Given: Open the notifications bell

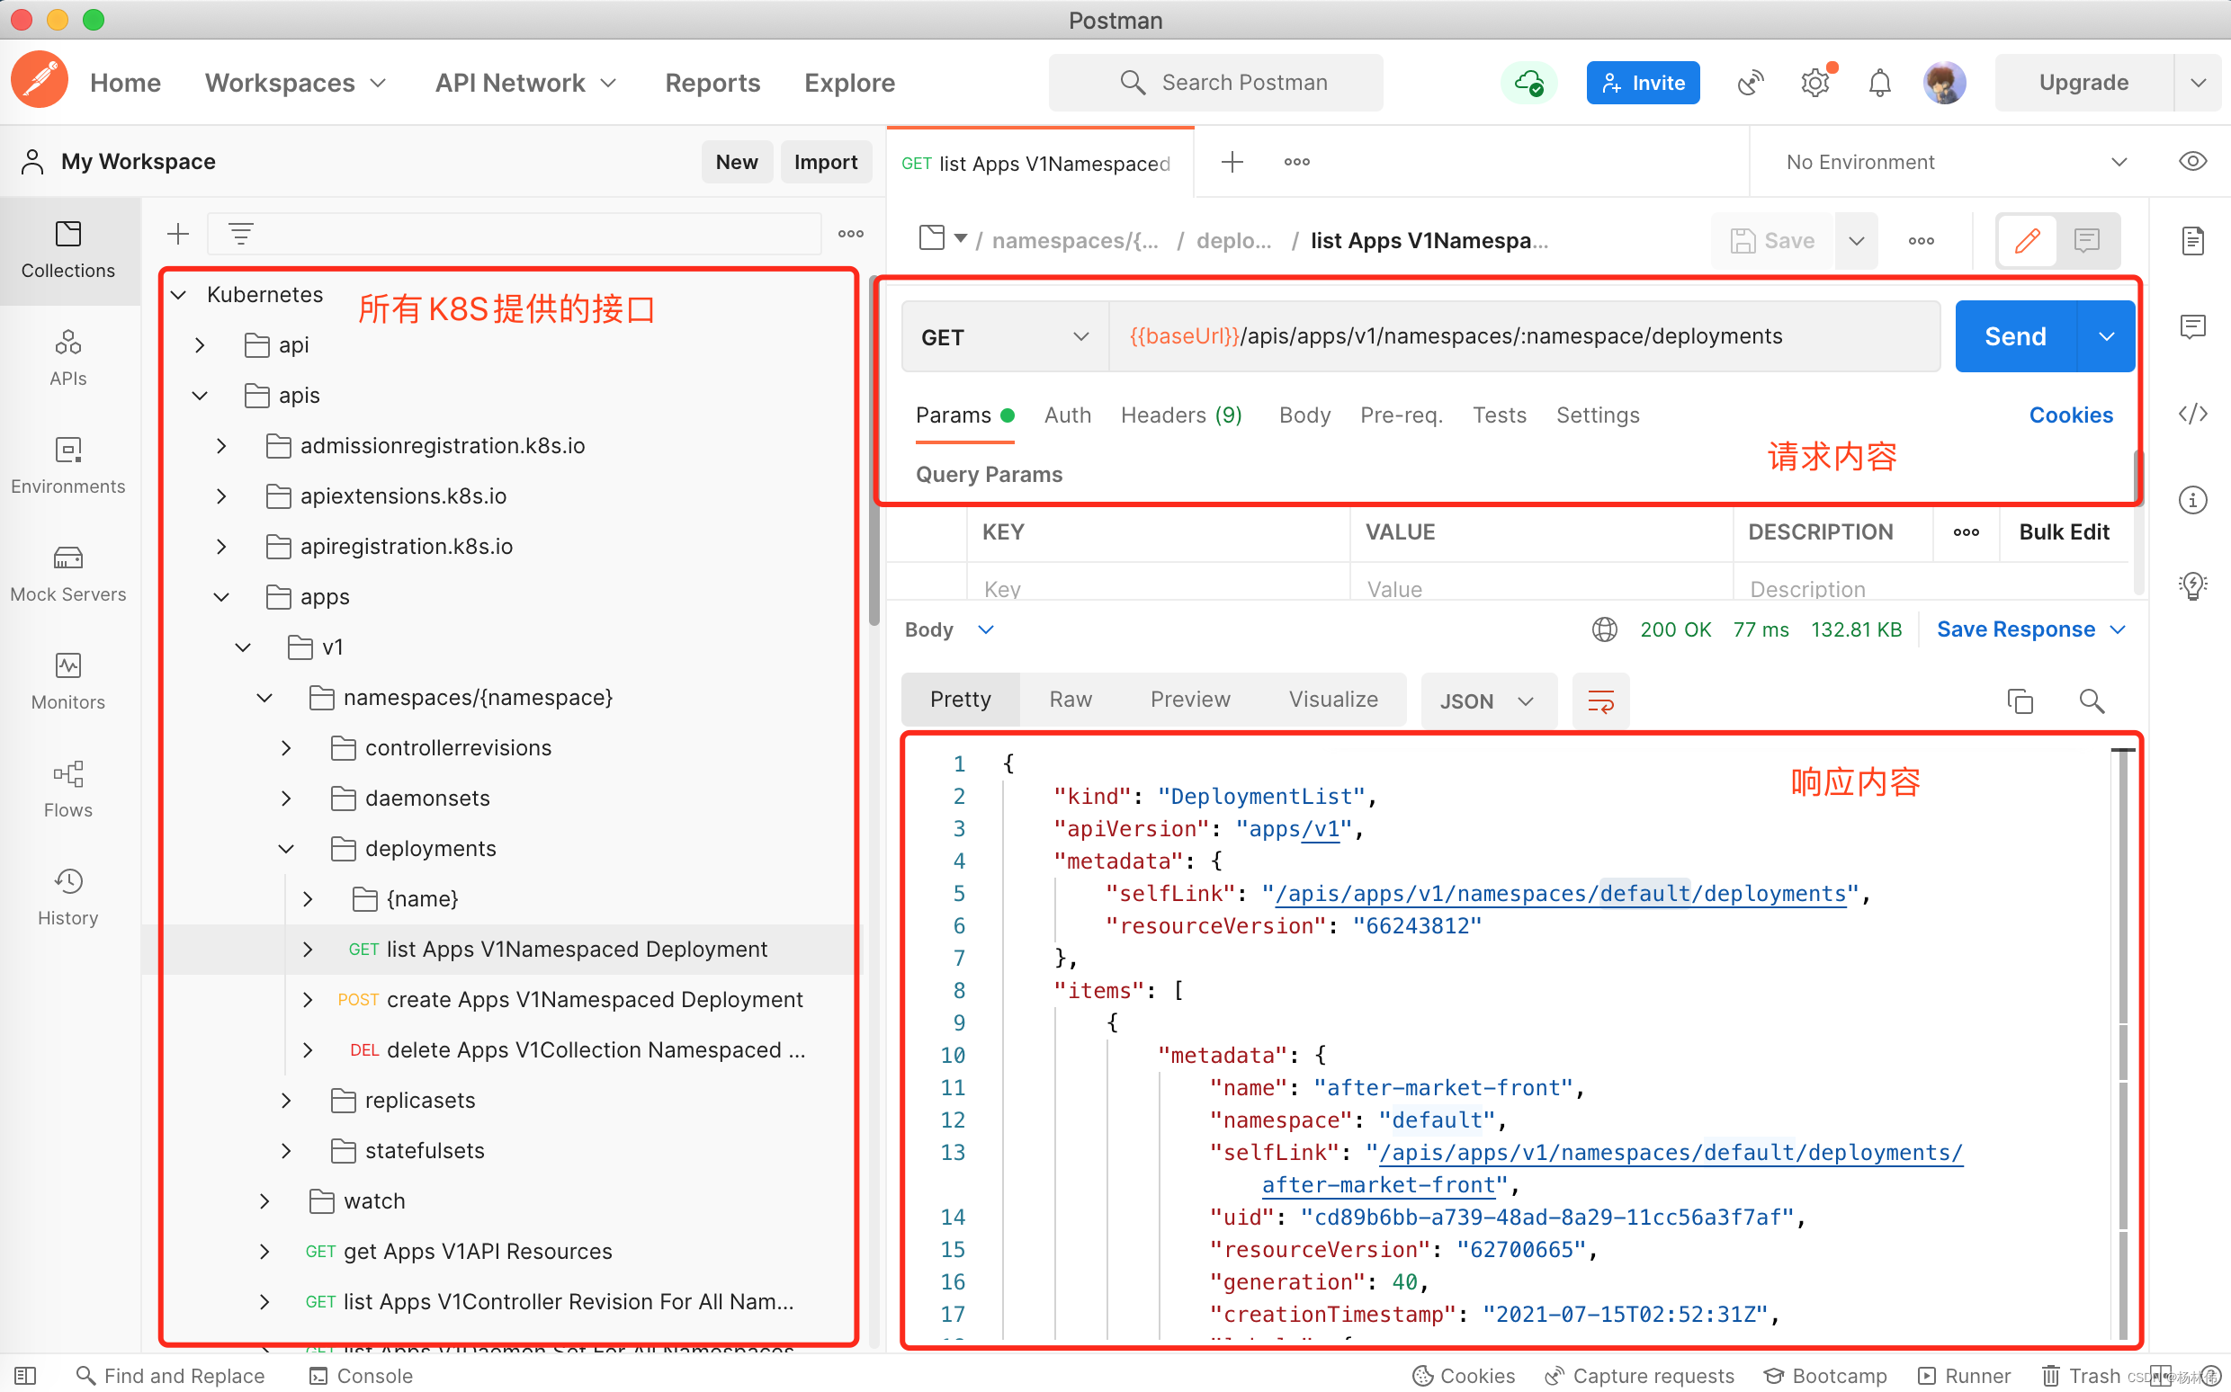Looking at the screenshot, I should coord(1879,83).
